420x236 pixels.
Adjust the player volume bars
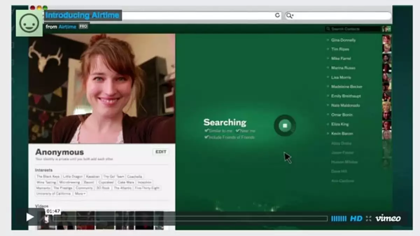[338, 219]
